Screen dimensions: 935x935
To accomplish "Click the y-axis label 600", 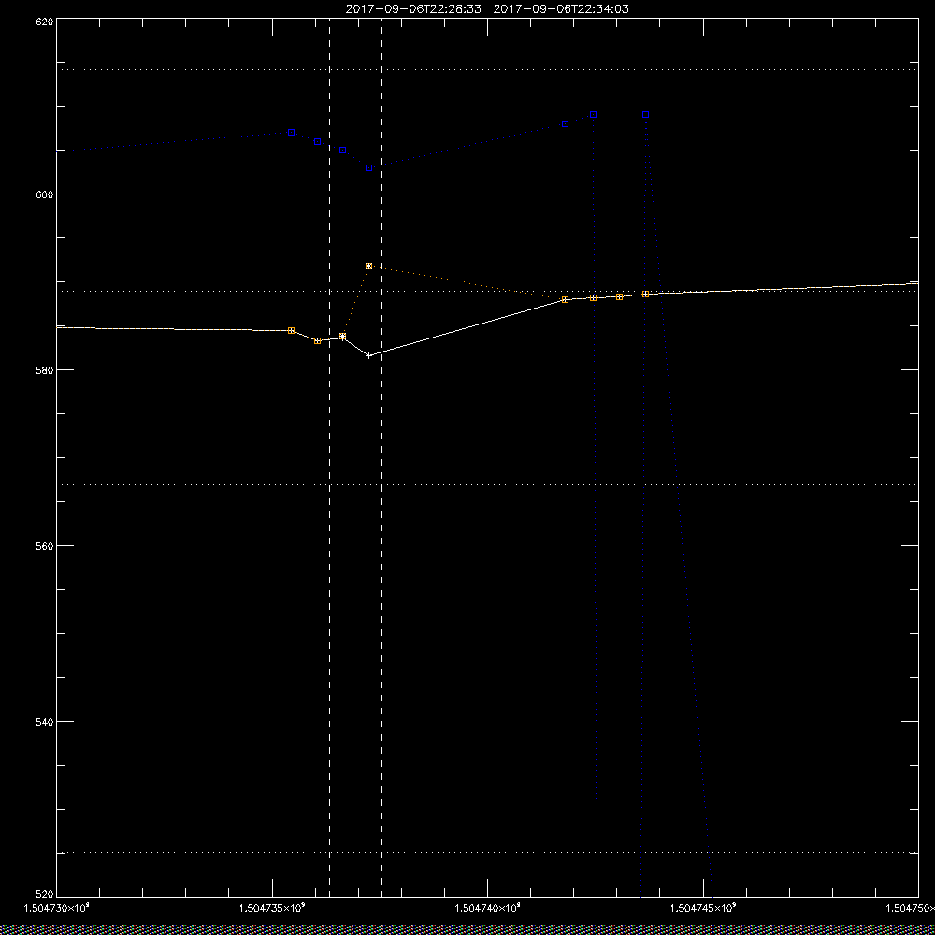I will (45, 194).
